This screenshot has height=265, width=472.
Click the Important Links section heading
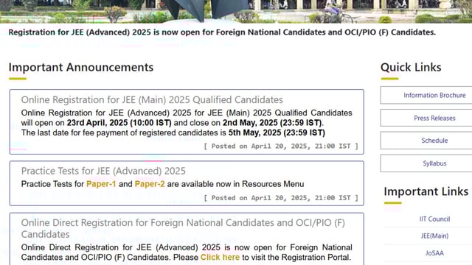click(426, 191)
